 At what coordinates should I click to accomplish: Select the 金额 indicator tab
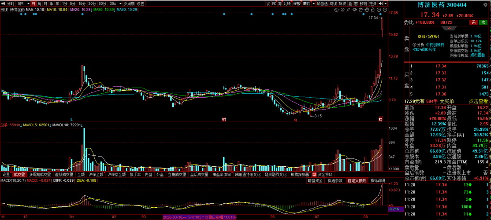point(81,174)
